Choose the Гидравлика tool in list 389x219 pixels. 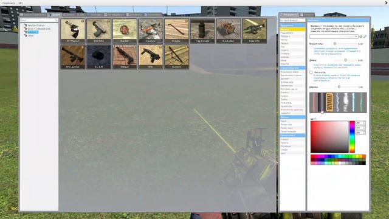coord(292,33)
